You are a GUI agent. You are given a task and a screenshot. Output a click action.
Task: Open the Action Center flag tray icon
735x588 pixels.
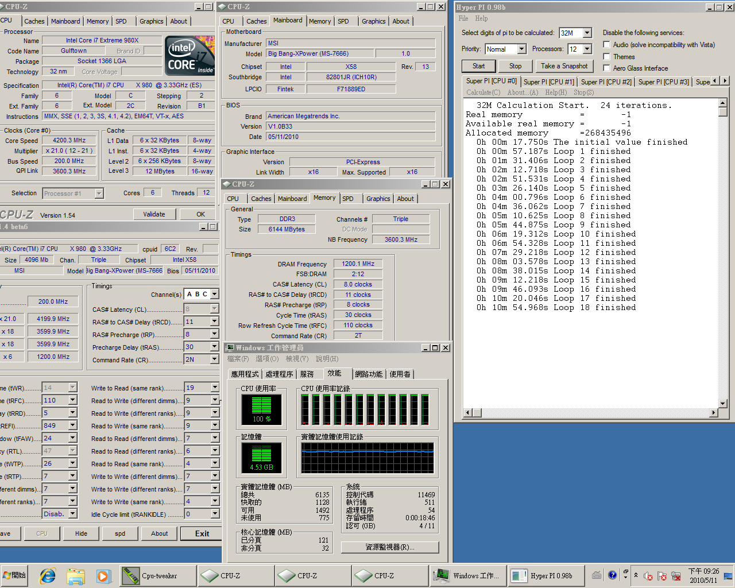[662, 575]
